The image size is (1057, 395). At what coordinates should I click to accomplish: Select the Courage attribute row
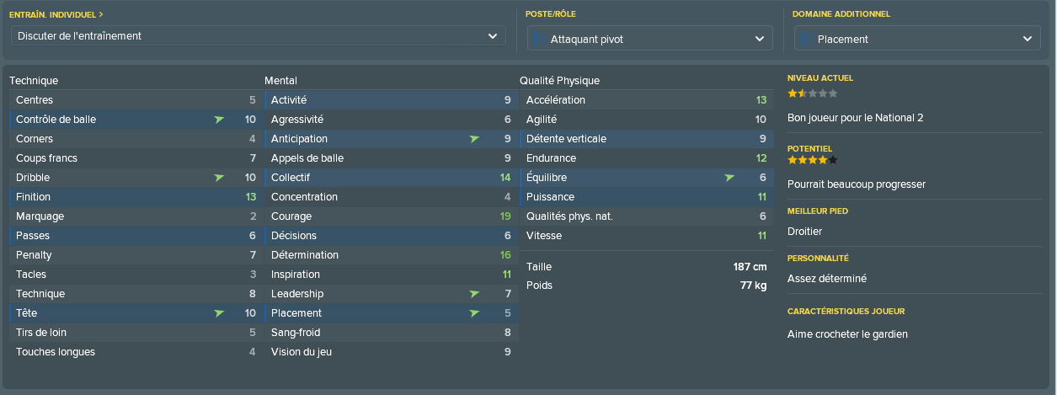point(391,216)
